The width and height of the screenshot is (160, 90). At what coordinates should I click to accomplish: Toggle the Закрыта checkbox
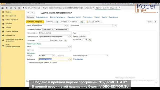coord(57,56)
